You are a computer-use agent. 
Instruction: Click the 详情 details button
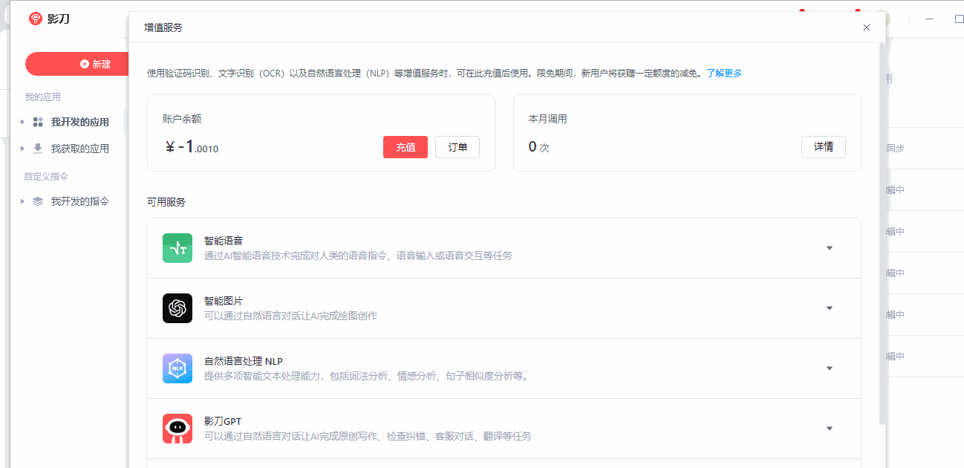[x=824, y=147]
